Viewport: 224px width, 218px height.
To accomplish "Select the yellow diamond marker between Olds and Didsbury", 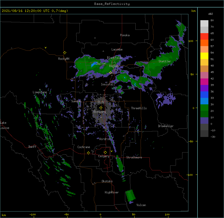I will click(101, 108).
